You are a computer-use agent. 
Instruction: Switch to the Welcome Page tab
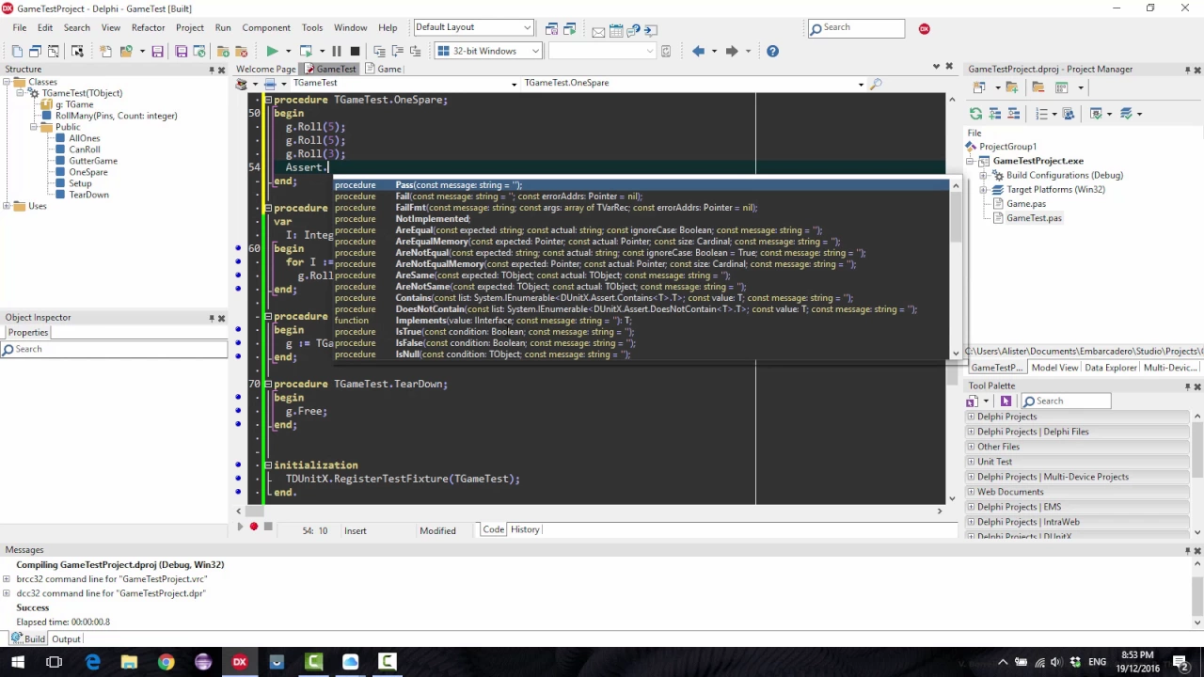point(266,70)
